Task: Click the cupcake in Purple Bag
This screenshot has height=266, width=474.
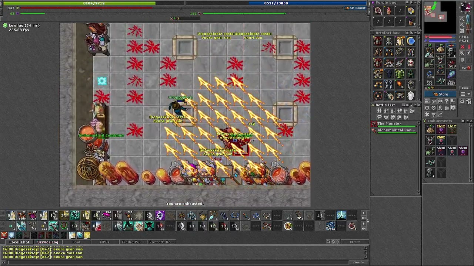Action: 389,10
